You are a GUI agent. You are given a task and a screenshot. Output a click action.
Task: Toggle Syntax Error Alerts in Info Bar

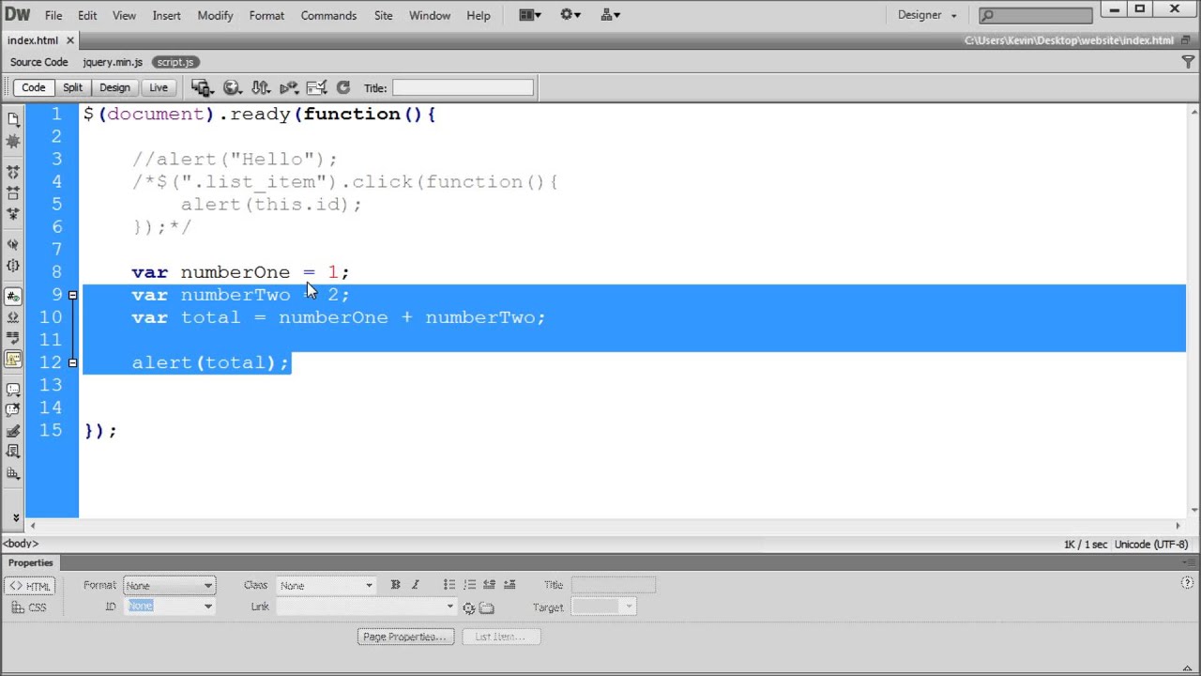tap(13, 359)
